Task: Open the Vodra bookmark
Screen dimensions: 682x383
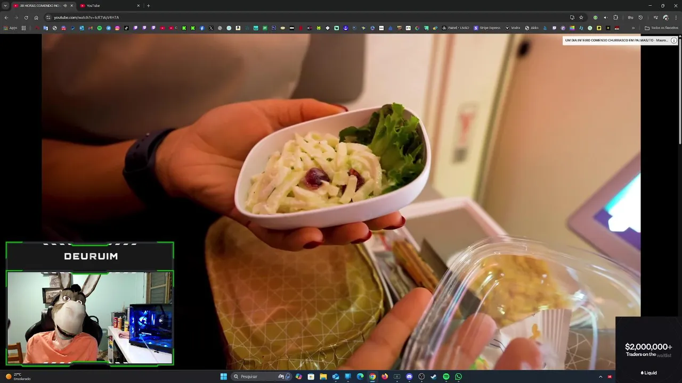Action: pyautogui.click(x=513, y=28)
